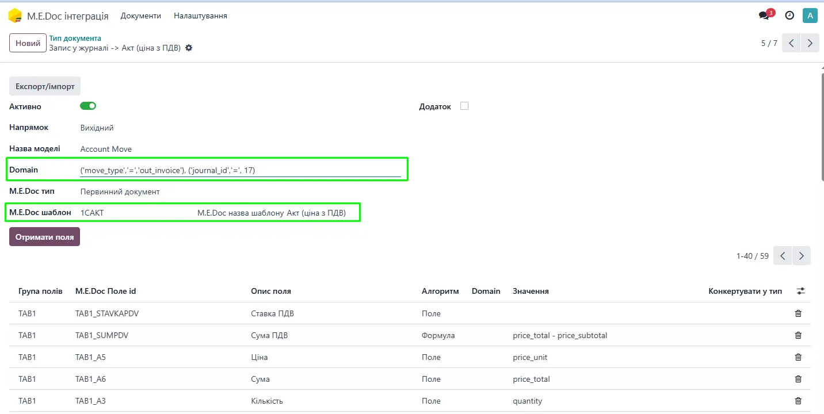This screenshot has width=824, height=414.
Task: Sort by M.E.Doc Поле id column header
Action: pyautogui.click(x=105, y=291)
